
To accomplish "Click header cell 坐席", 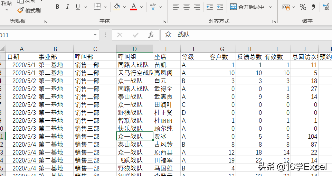I will (x=167, y=57).
